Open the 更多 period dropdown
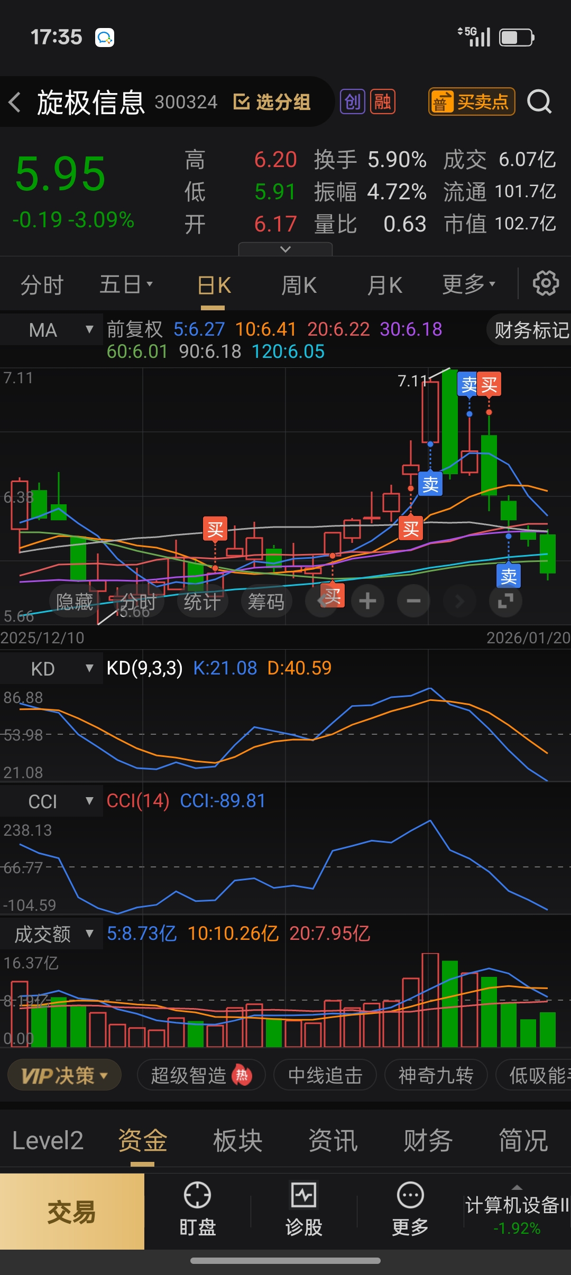571x1275 pixels. [469, 284]
